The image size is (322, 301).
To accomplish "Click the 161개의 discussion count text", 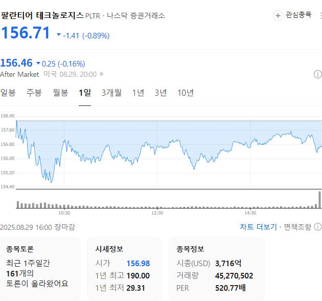I will pos(20,273).
